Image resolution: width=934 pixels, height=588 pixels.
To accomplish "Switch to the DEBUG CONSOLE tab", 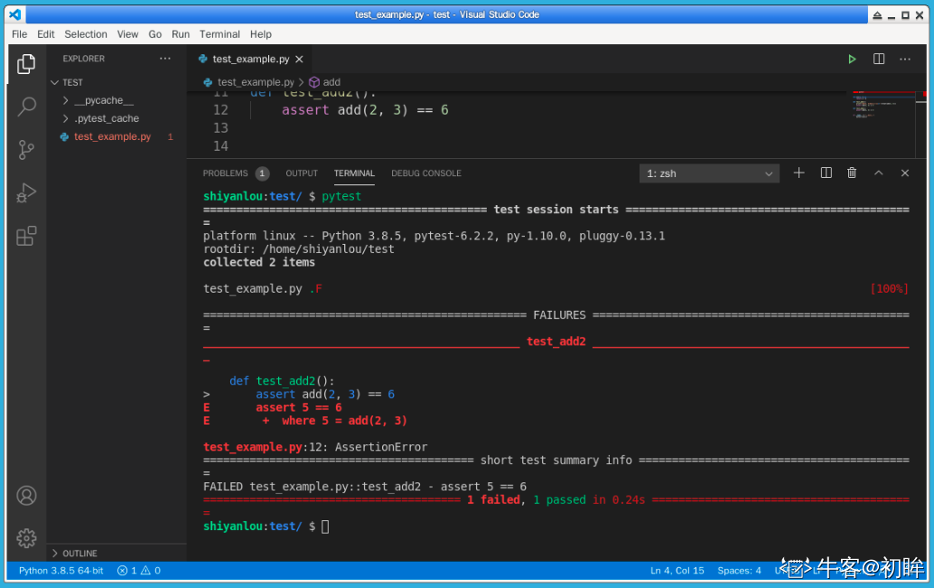I will point(425,173).
